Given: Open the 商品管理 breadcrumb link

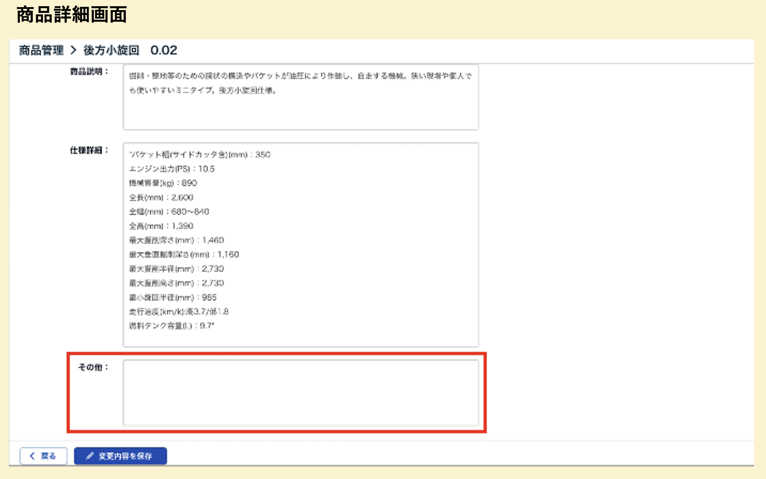Looking at the screenshot, I should pyautogui.click(x=41, y=50).
